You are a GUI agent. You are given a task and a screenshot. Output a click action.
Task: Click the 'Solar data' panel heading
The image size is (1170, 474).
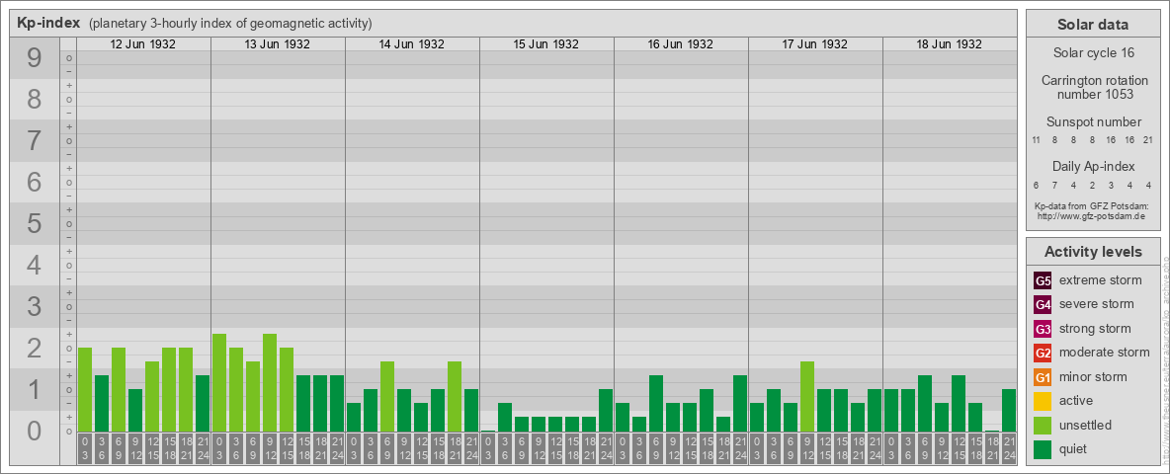point(1093,25)
